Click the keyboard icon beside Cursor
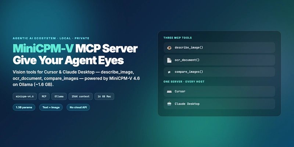 (x=169, y=92)
